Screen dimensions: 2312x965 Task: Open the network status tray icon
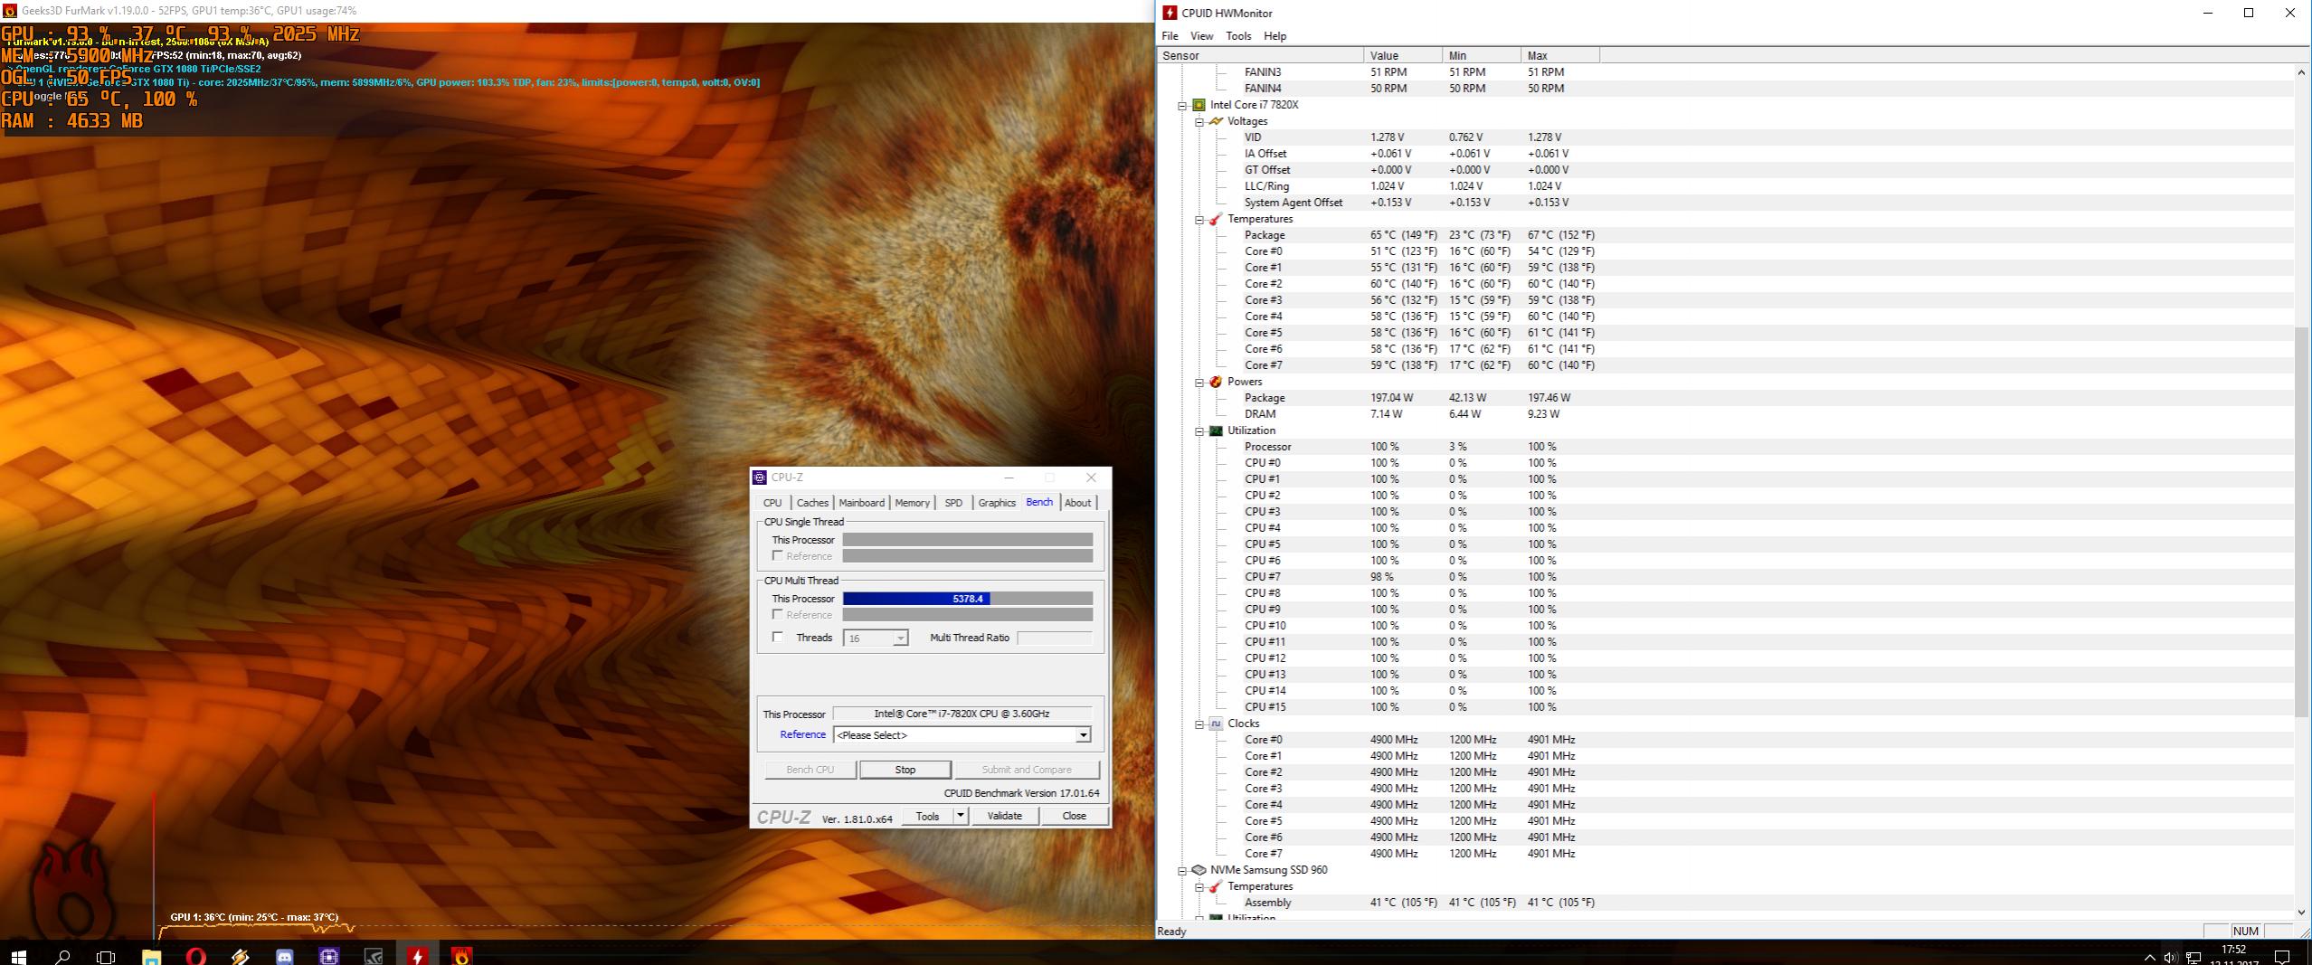point(2193,957)
